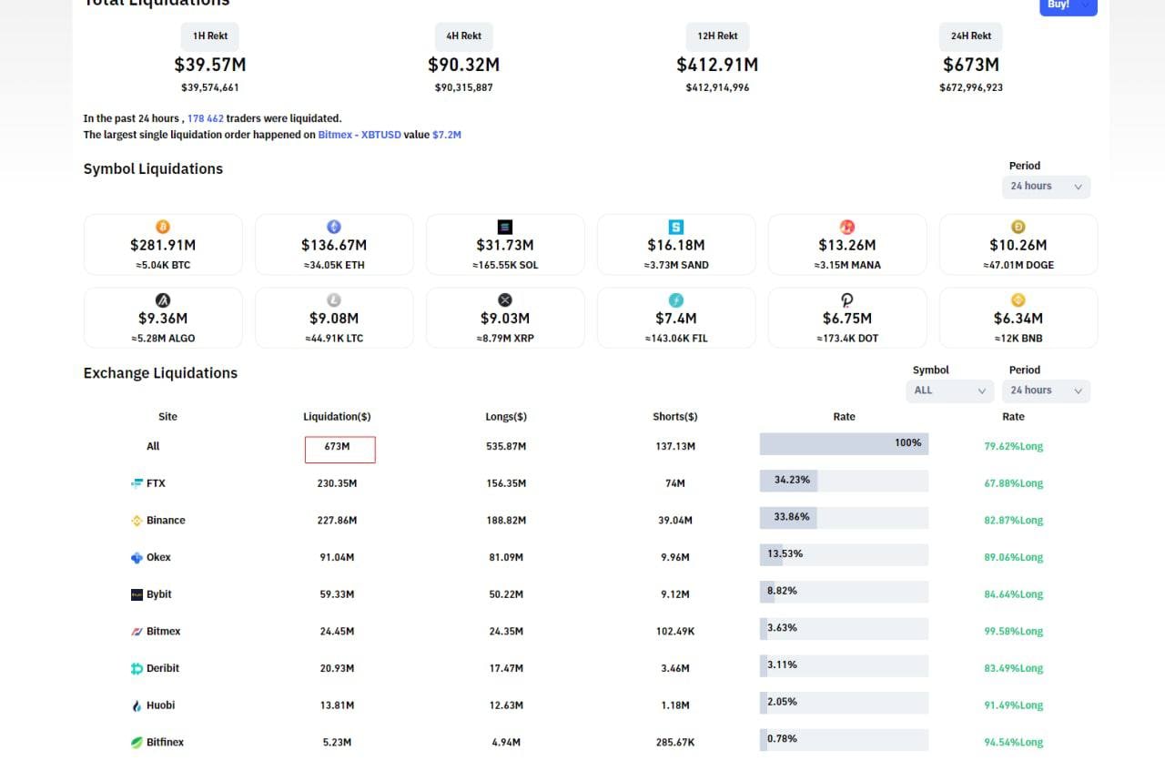Click the All row label
Viewport: 1165px width, 771px height.
click(153, 446)
